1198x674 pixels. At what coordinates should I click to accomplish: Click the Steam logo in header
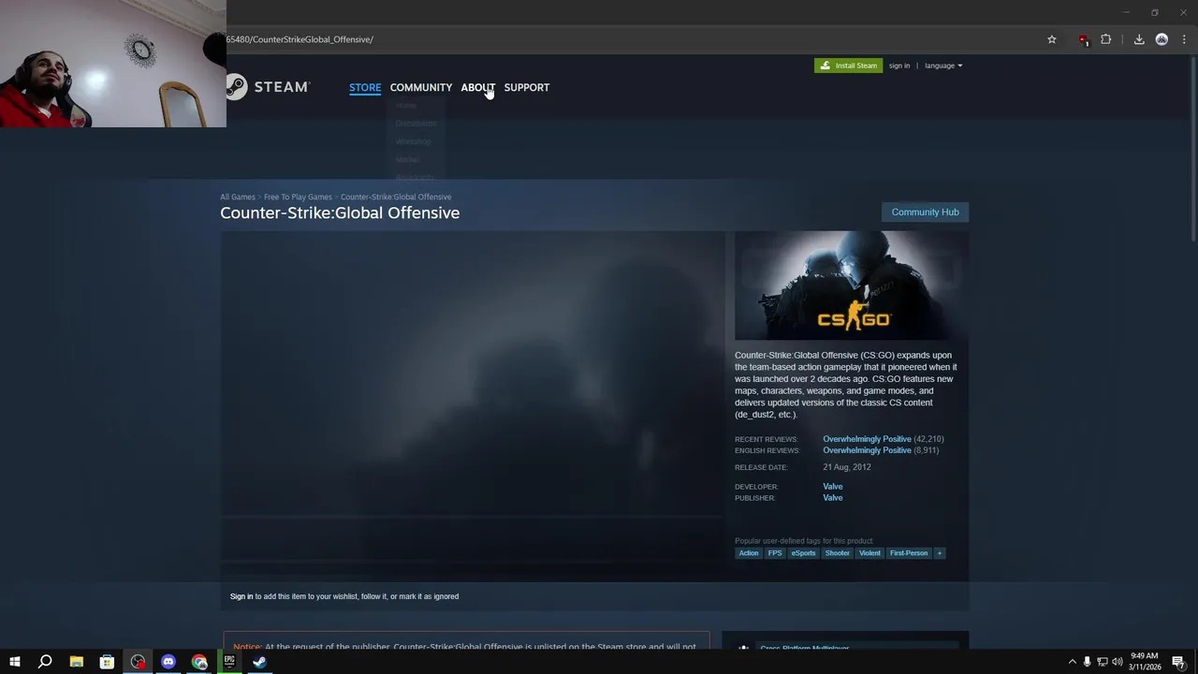click(x=268, y=87)
